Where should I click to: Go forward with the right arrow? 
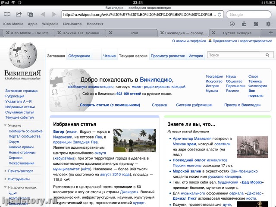point(54,14)
